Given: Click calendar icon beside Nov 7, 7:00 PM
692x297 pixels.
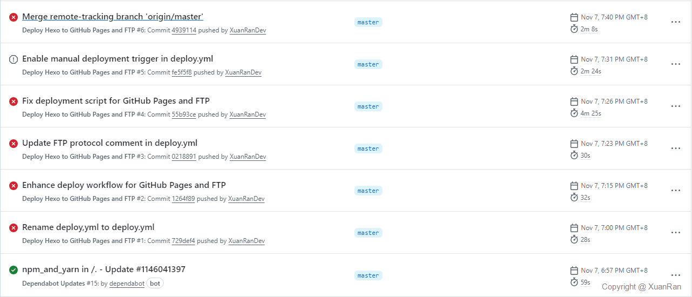Looking at the screenshot, I should 574,228.
